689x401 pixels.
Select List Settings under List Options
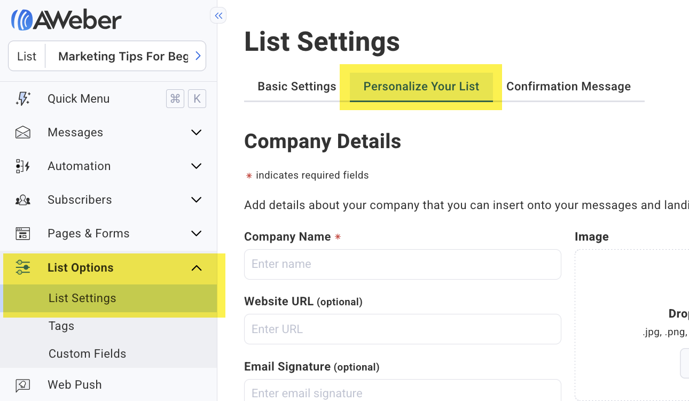(82, 298)
